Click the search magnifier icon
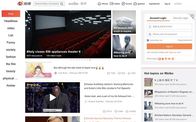The image size is (196, 122). click(62, 4)
